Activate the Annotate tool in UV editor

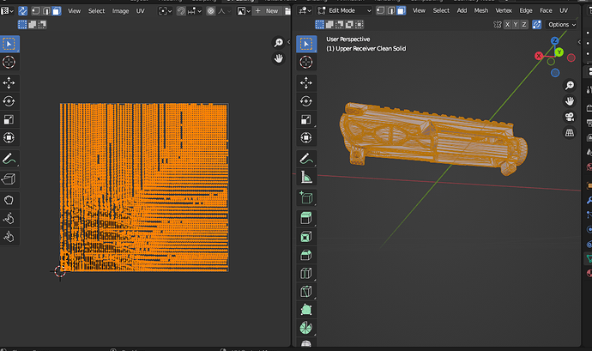[9, 159]
